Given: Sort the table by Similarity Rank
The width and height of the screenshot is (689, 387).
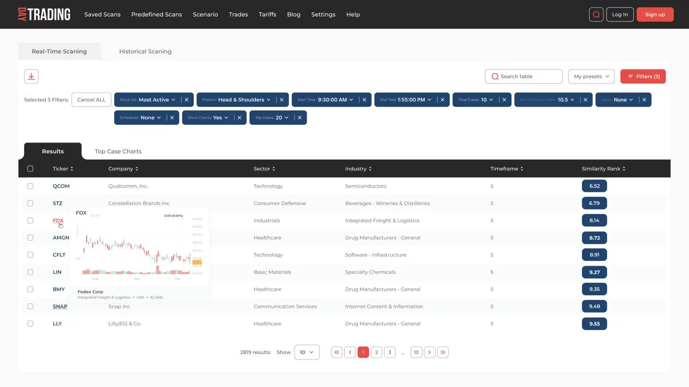Looking at the screenshot, I should [603, 169].
